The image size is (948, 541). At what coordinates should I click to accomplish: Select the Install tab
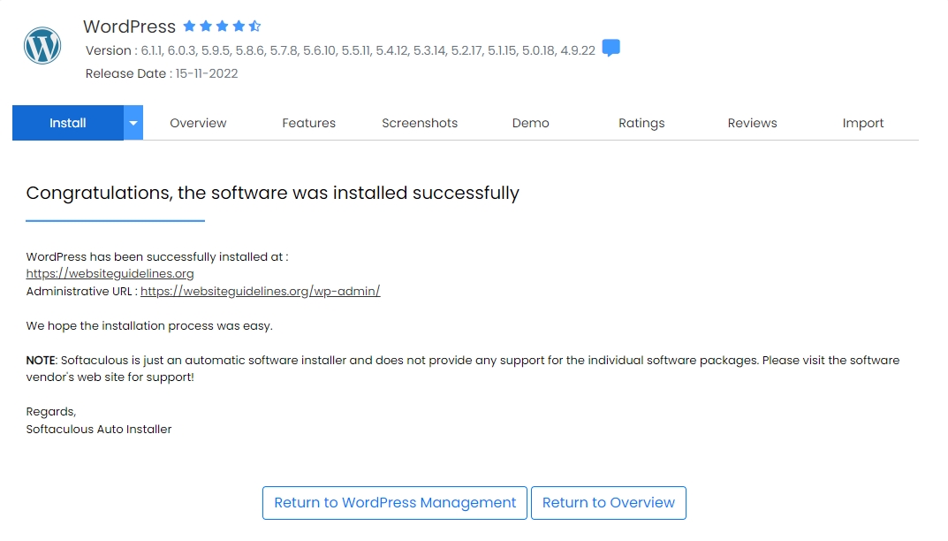[x=67, y=123]
